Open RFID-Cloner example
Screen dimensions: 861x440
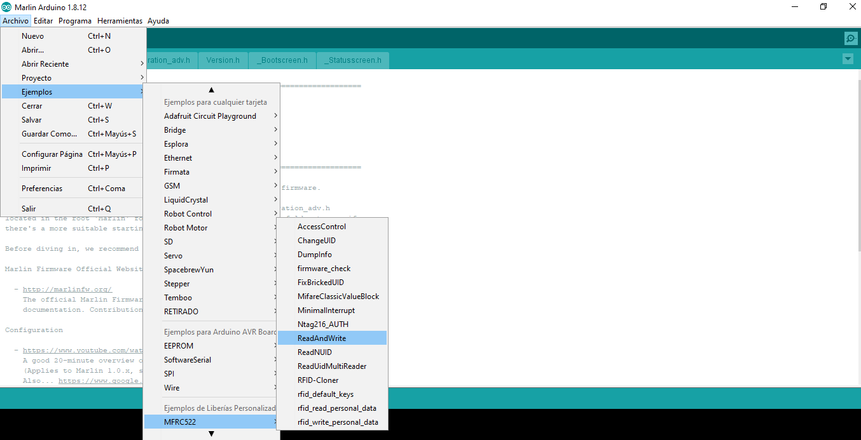click(332, 380)
